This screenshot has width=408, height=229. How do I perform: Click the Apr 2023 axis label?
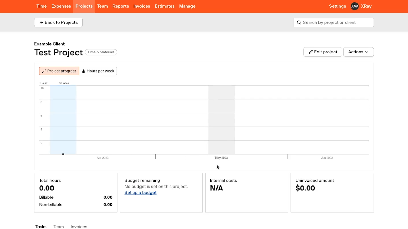point(103,158)
